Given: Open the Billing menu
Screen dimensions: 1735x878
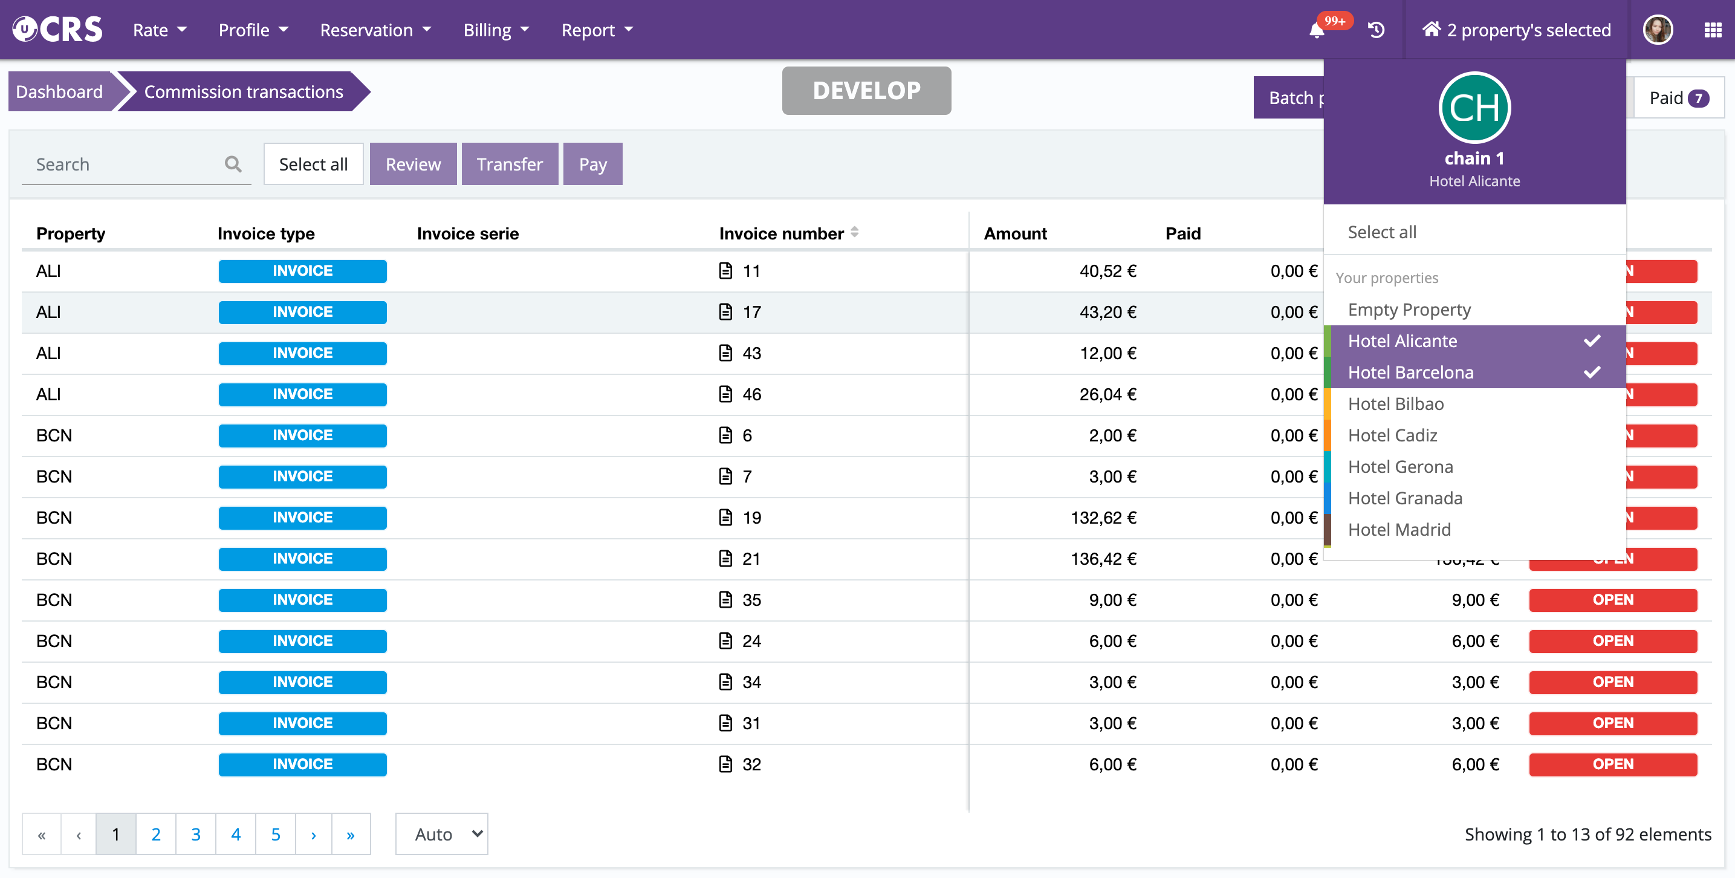Looking at the screenshot, I should [x=496, y=30].
